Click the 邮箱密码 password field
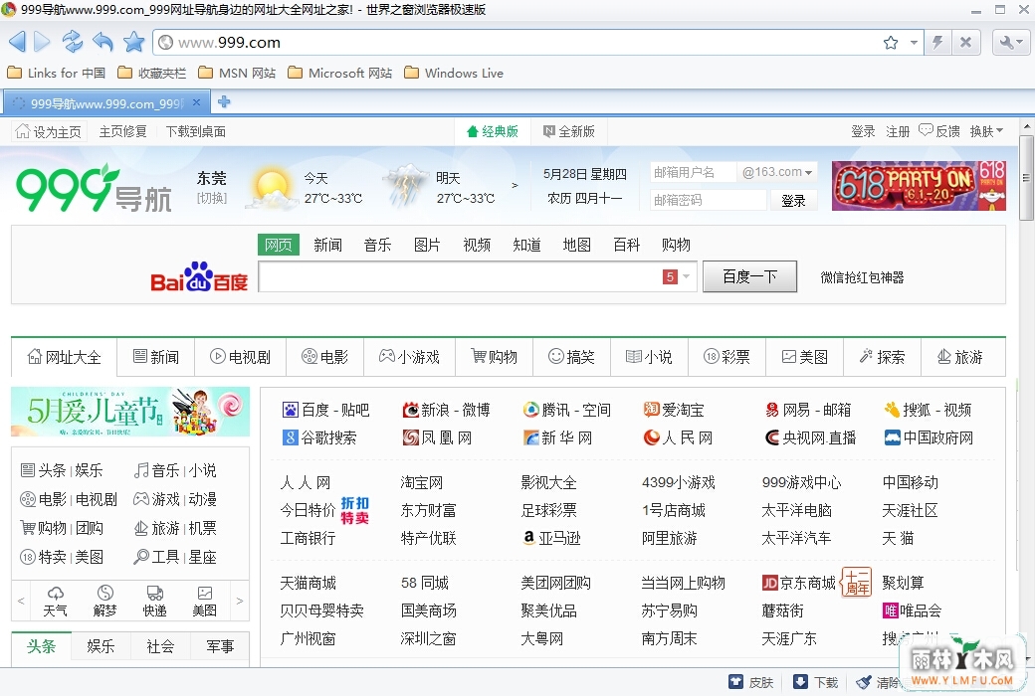 (x=709, y=200)
